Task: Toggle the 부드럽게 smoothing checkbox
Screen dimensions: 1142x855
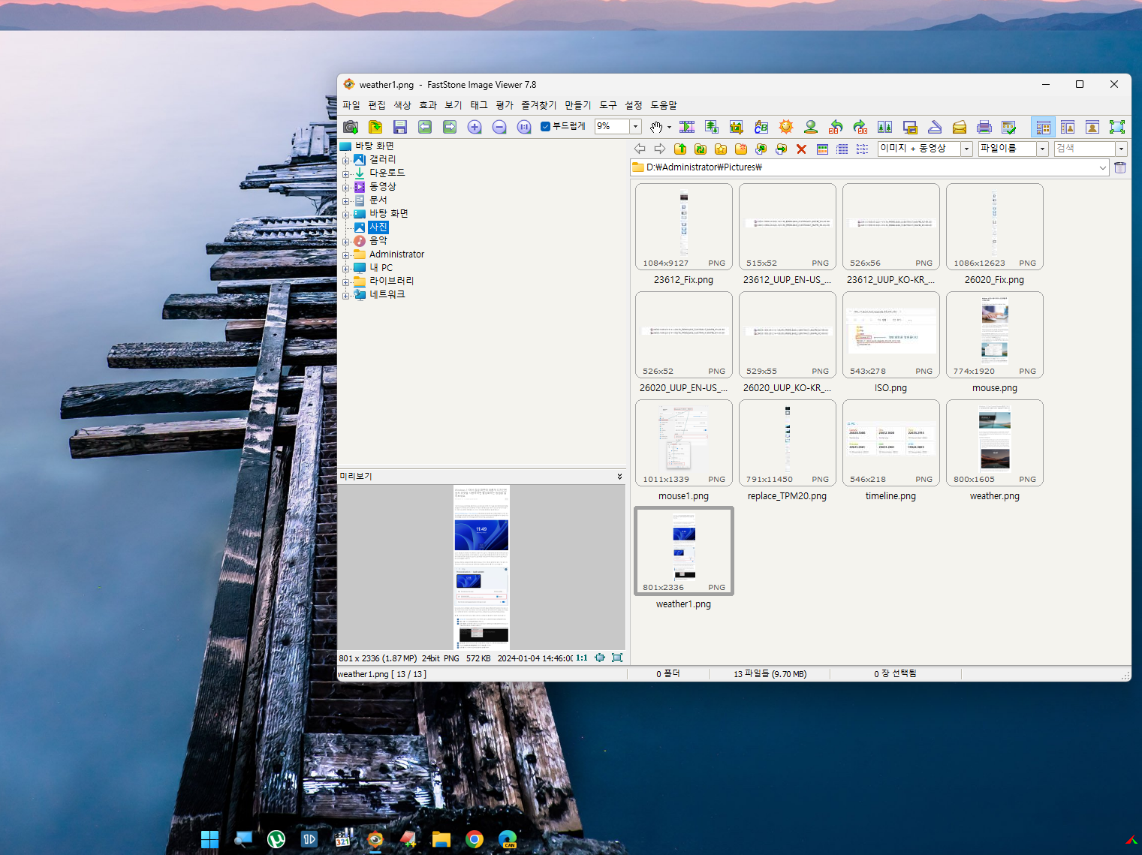Action: point(546,126)
